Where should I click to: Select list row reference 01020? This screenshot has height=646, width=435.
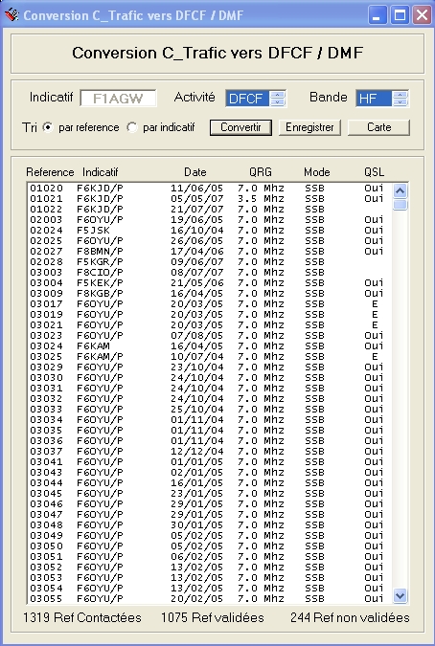coord(210,189)
